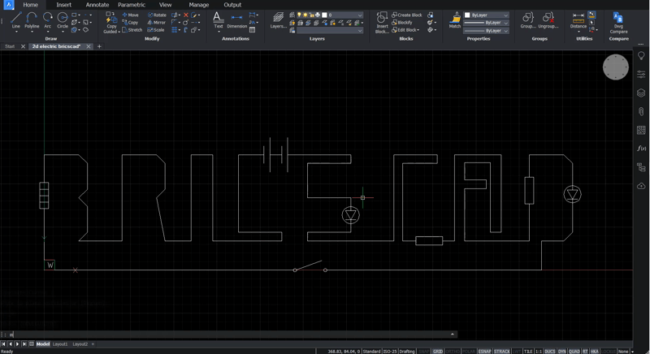The width and height of the screenshot is (650, 354).
Task: Toggle STRACK in status bar
Action: pos(502,351)
